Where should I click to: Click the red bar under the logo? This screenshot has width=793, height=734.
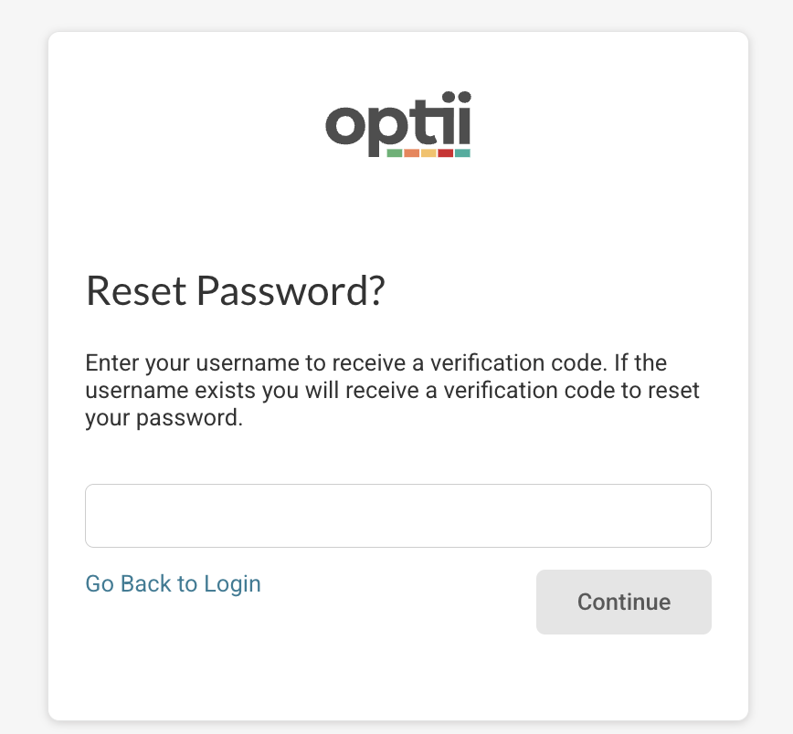[x=445, y=153]
